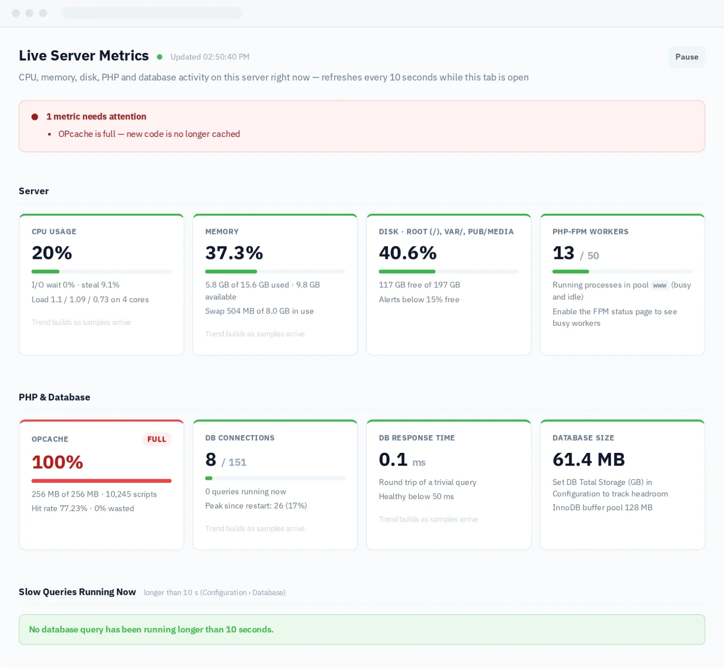Click 'Hit rate 77.23% · 0% wasted' line
The image size is (724, 668).
coord(83,508)
